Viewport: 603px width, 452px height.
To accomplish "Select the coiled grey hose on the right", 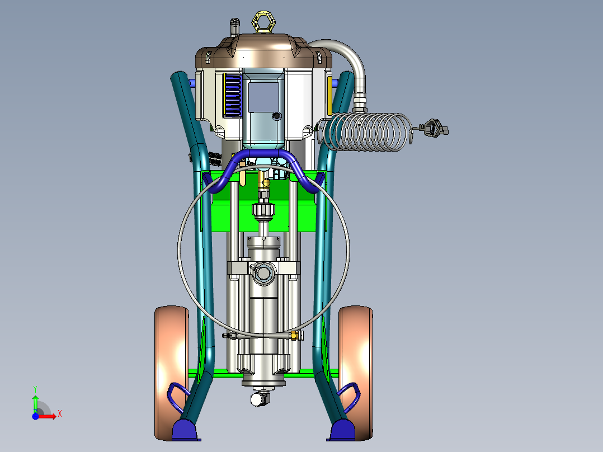I will tap(365, 132).
